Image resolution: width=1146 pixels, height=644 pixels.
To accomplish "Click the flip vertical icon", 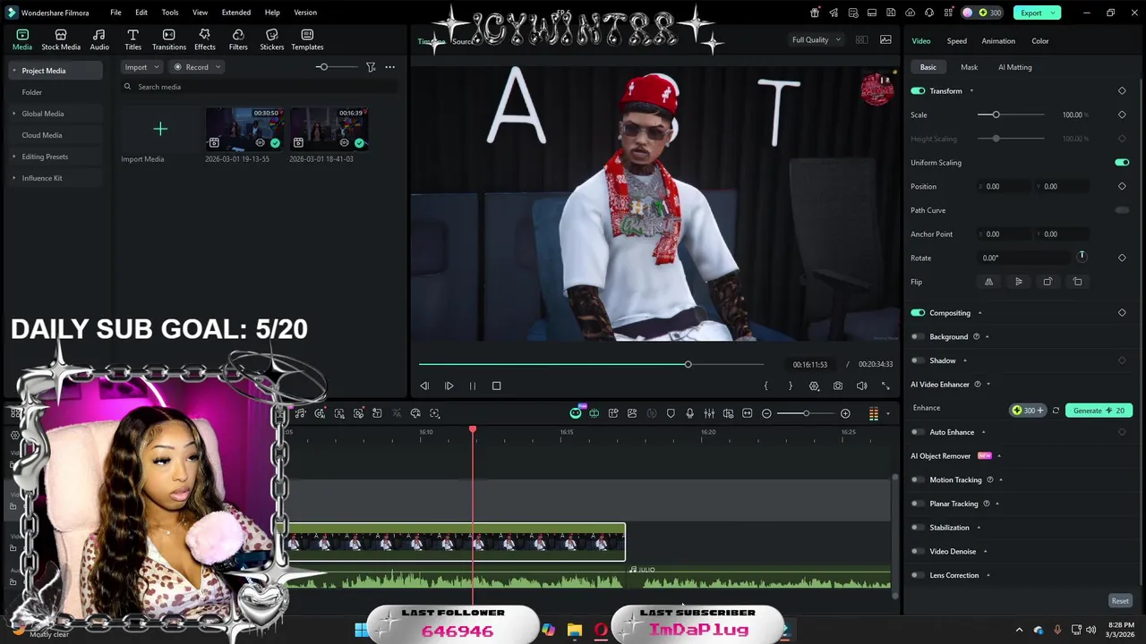I will [1018, 282].
